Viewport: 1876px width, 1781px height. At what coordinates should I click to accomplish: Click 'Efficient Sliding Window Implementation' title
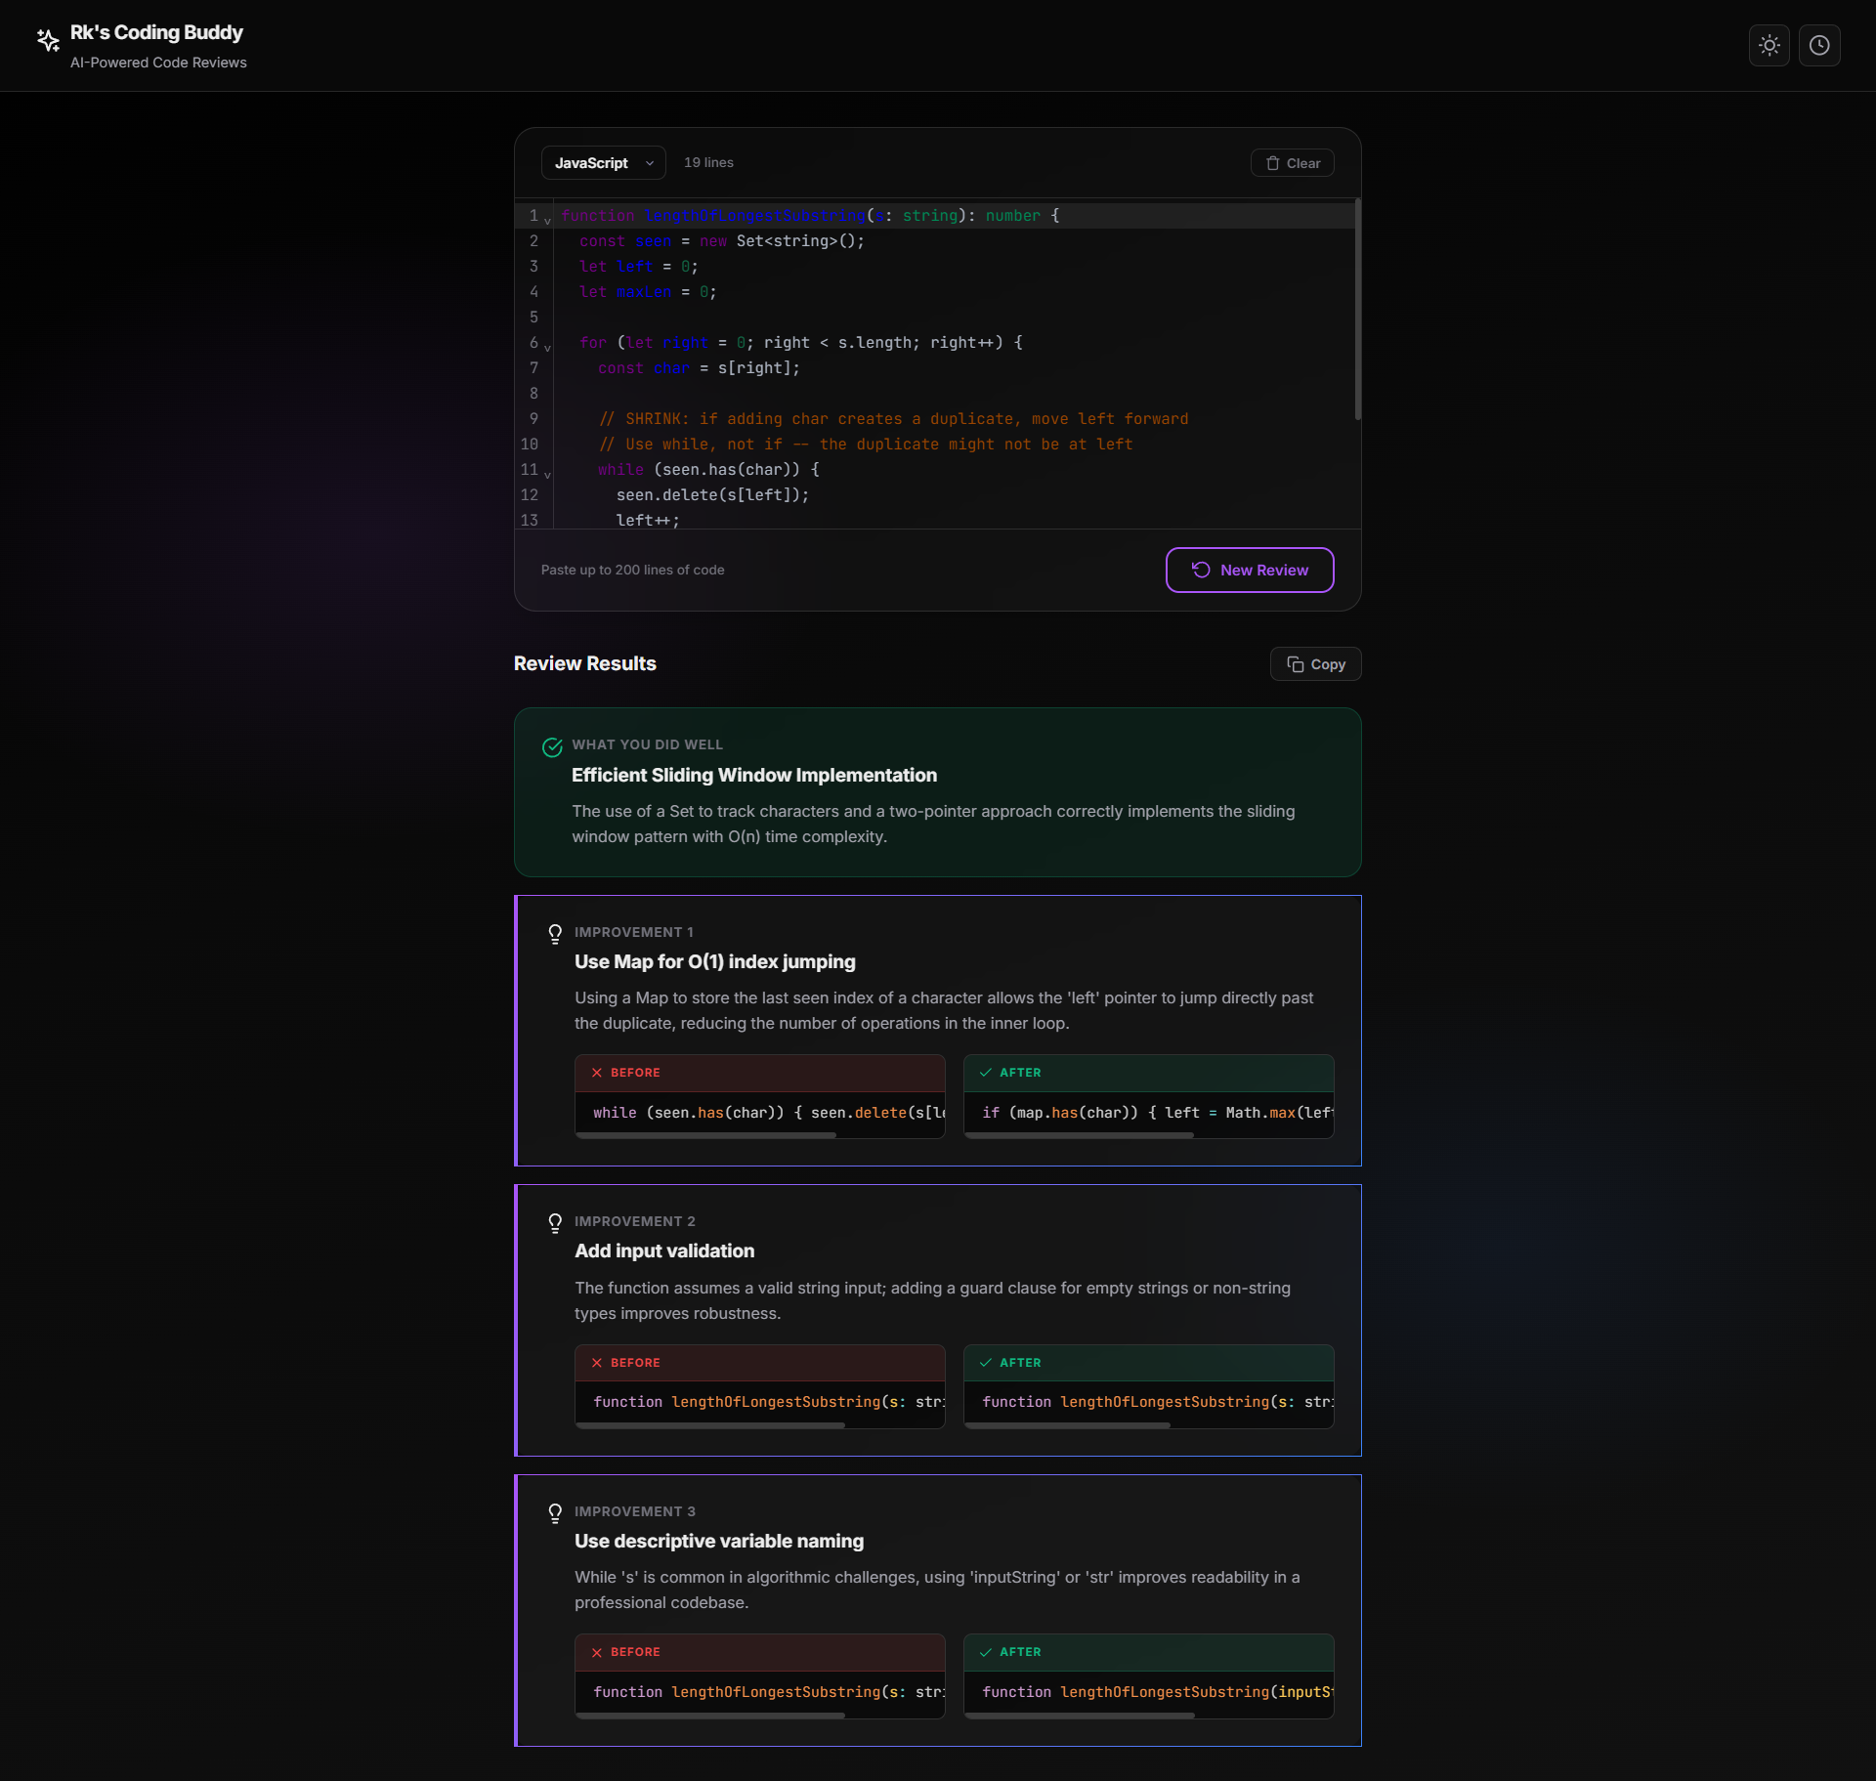(753, 775)
